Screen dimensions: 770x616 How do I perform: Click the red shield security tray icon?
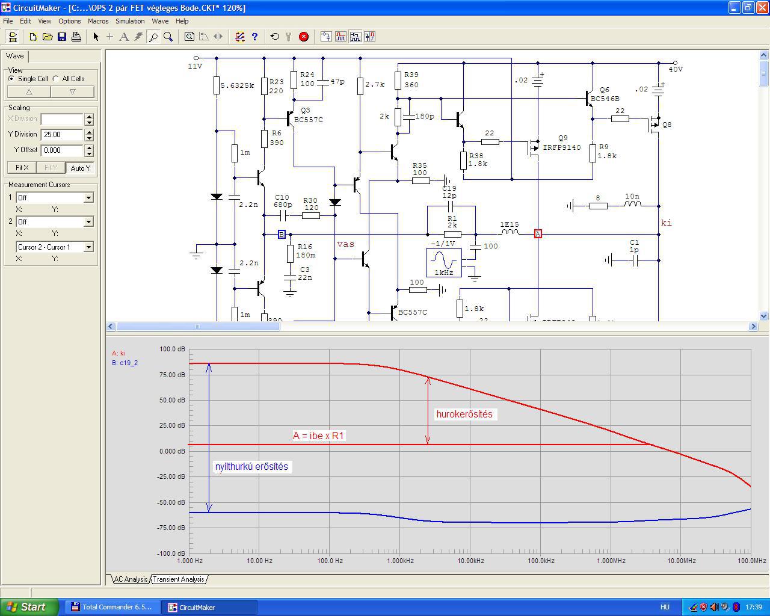click(703, 607)
